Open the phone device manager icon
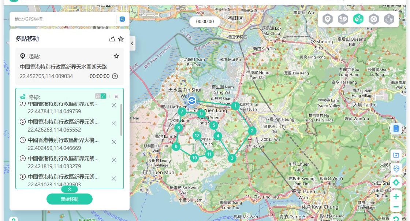Viewport: 410px width, 221px height. 396,128
